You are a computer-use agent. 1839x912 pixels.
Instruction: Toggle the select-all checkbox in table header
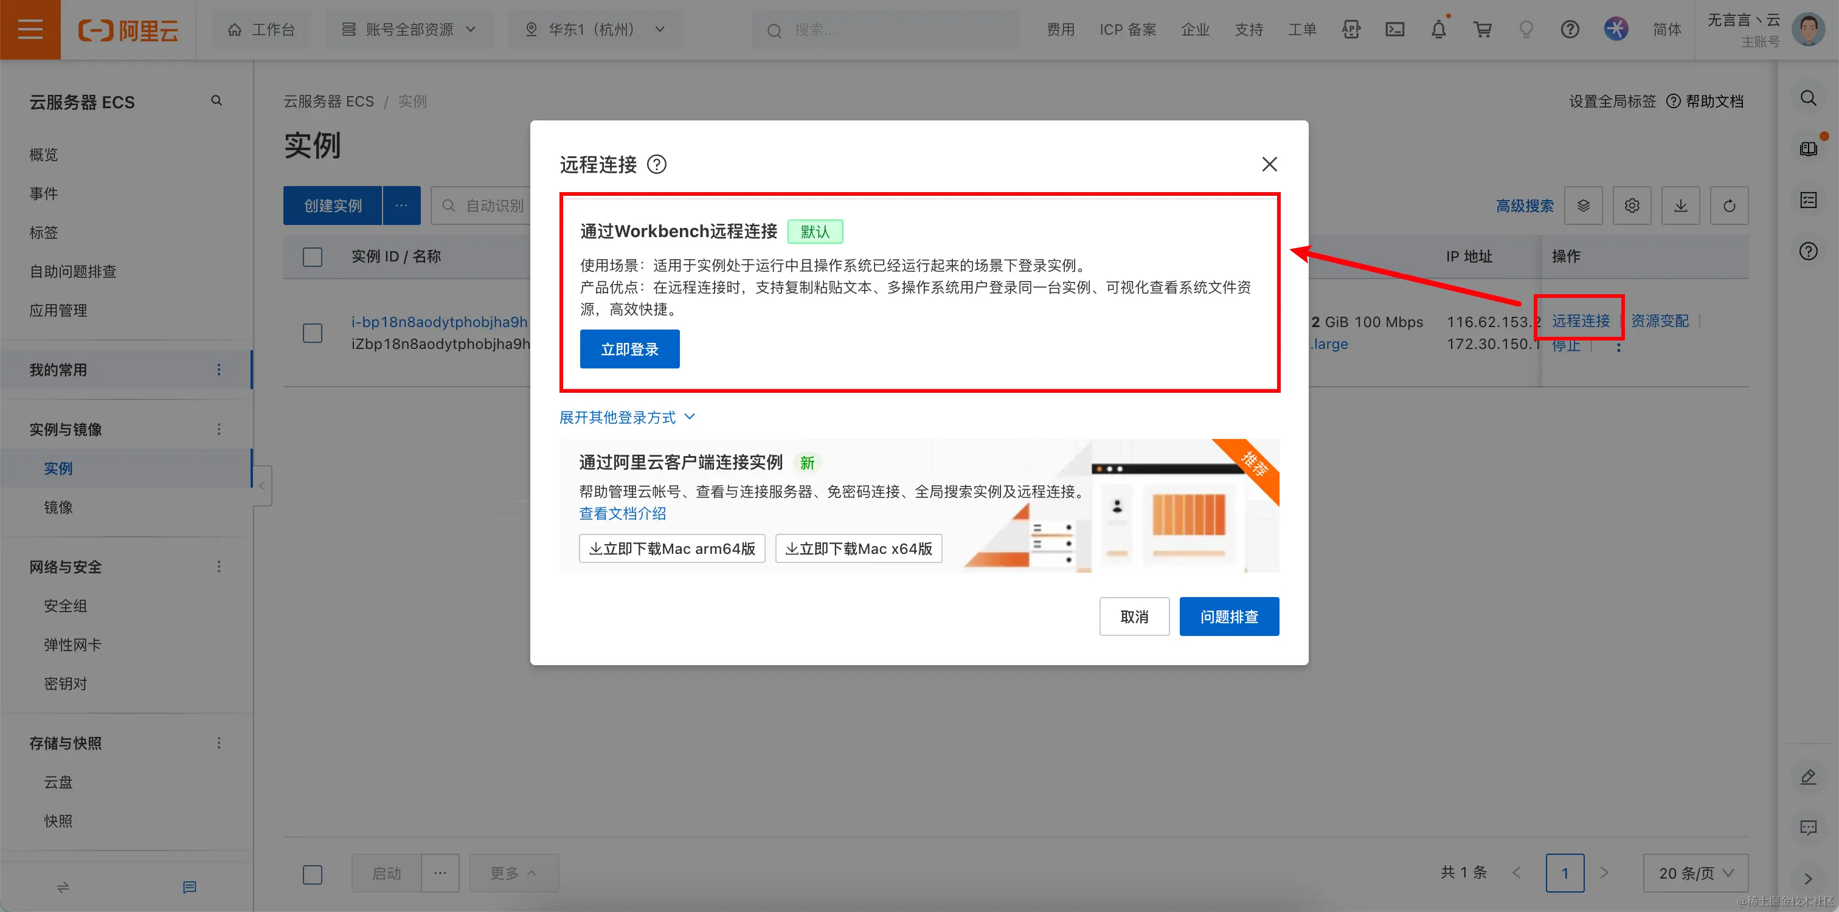tap(312, 256)
